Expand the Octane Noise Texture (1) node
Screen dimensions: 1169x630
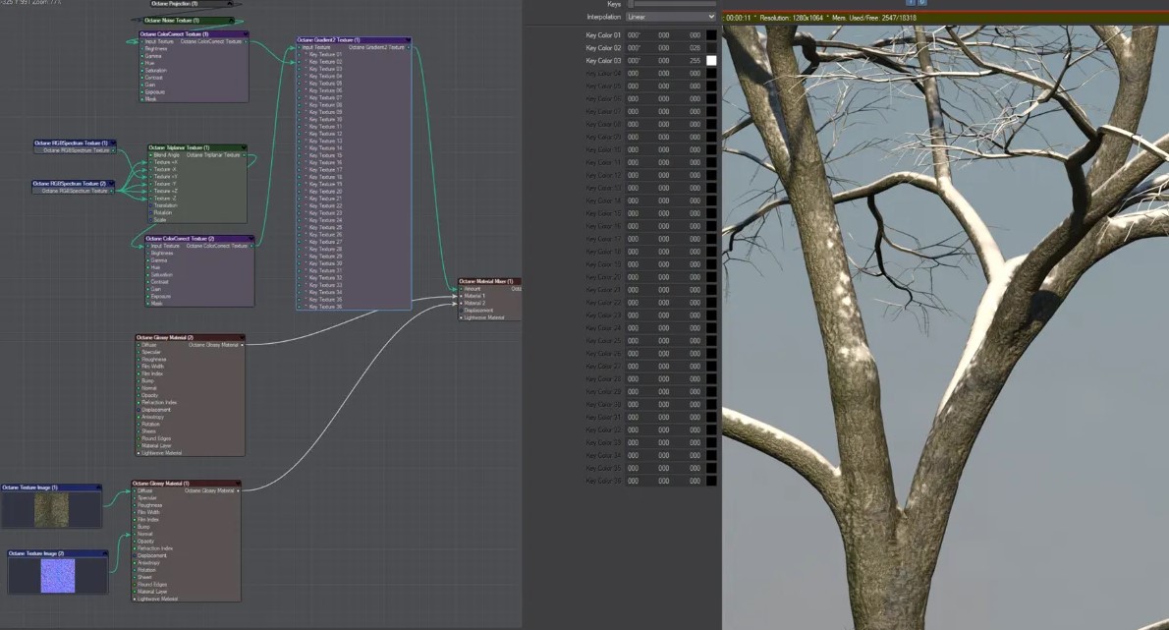tap(230, 21)
